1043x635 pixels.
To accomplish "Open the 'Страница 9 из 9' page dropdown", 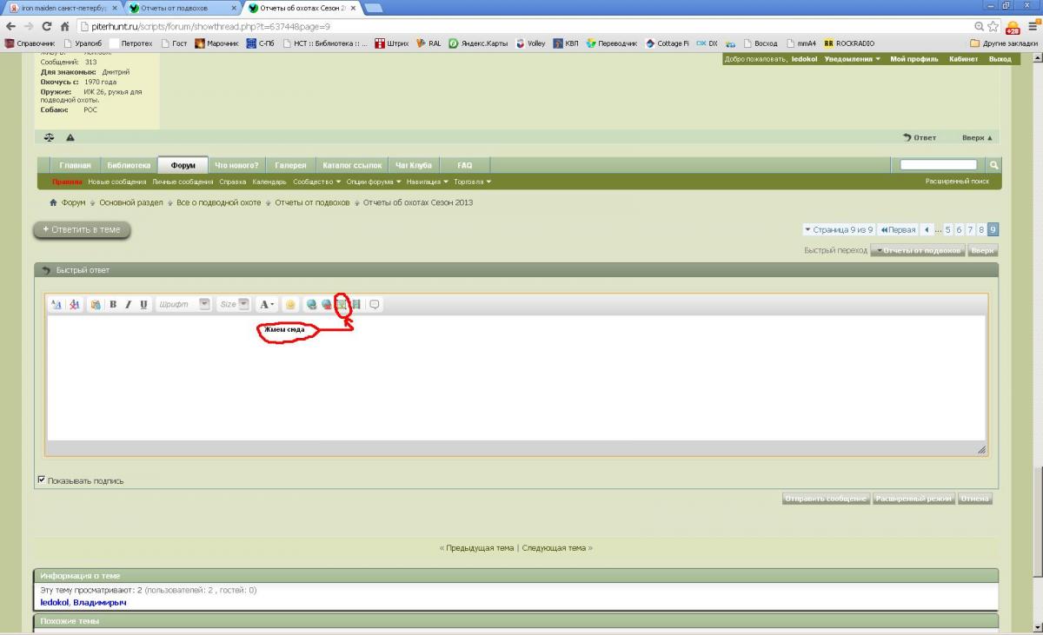I will click(x=838, y=230).
